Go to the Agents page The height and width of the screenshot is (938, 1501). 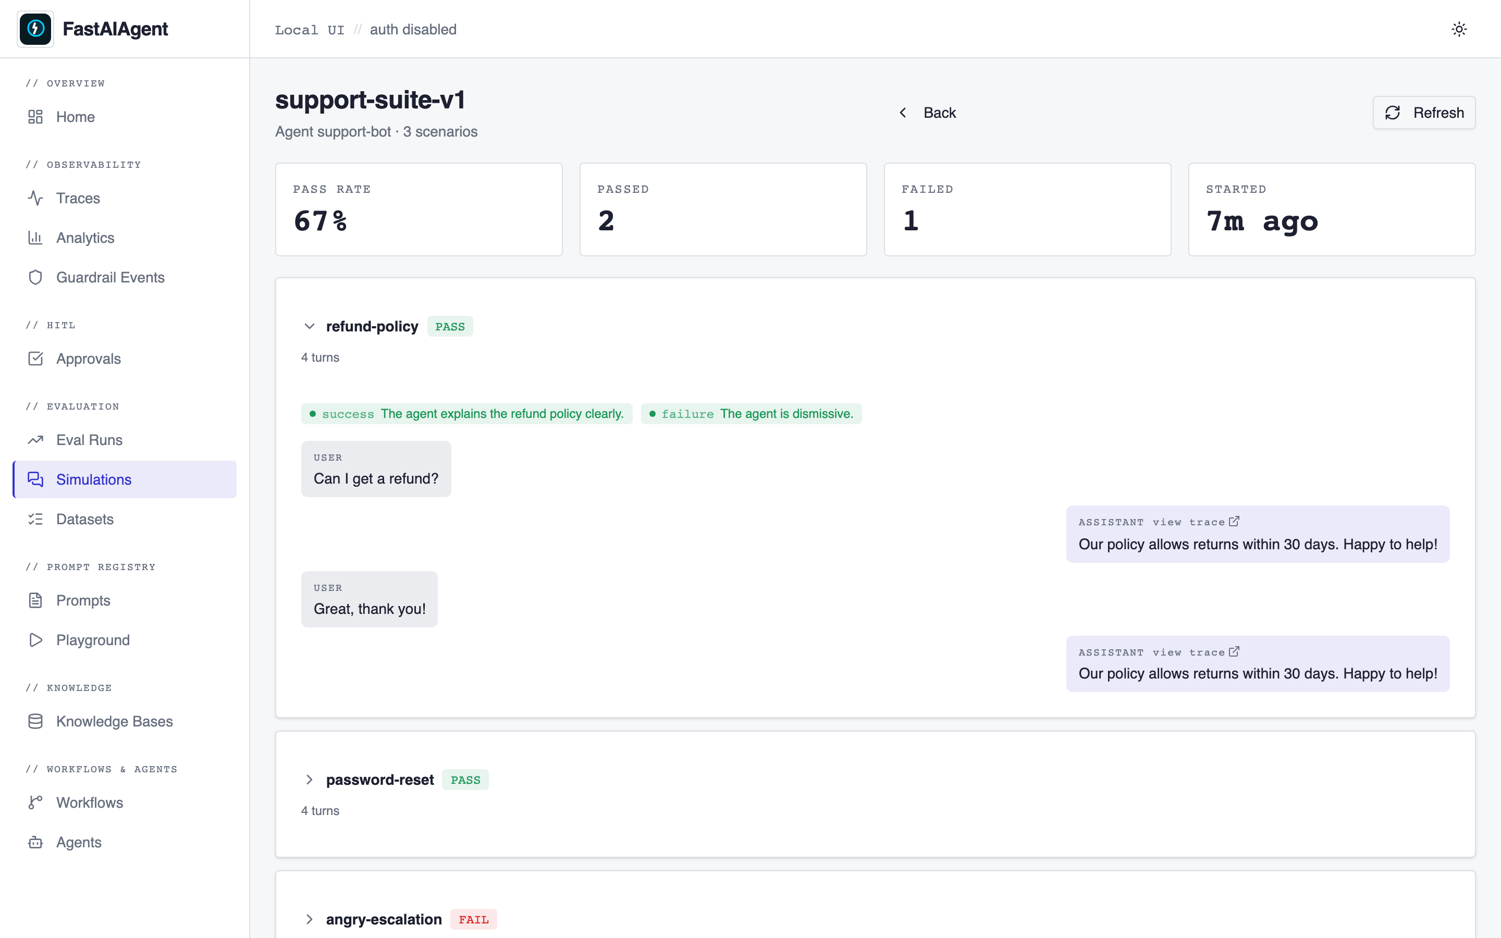[124, 843]
